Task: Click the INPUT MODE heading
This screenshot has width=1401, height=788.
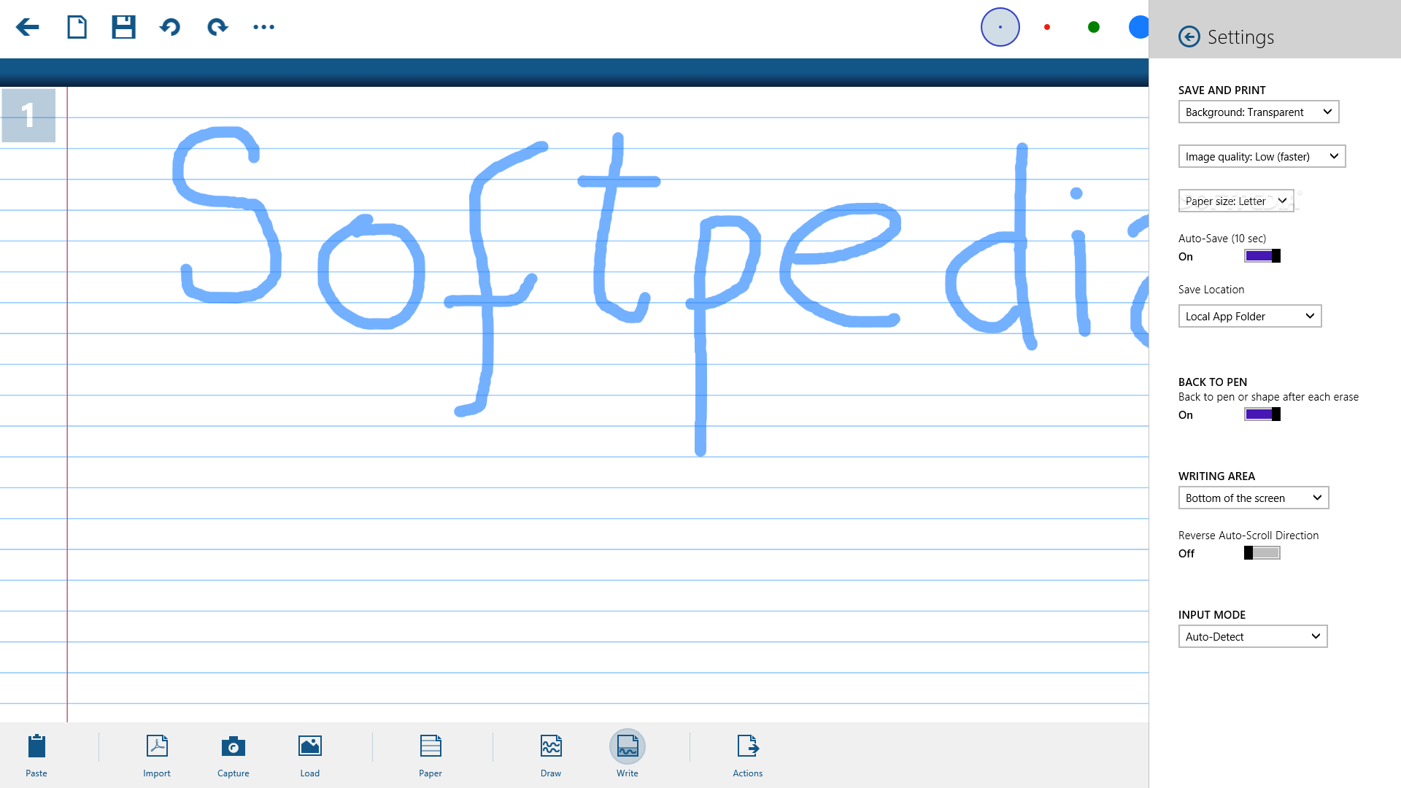Action: [1212, 615]
